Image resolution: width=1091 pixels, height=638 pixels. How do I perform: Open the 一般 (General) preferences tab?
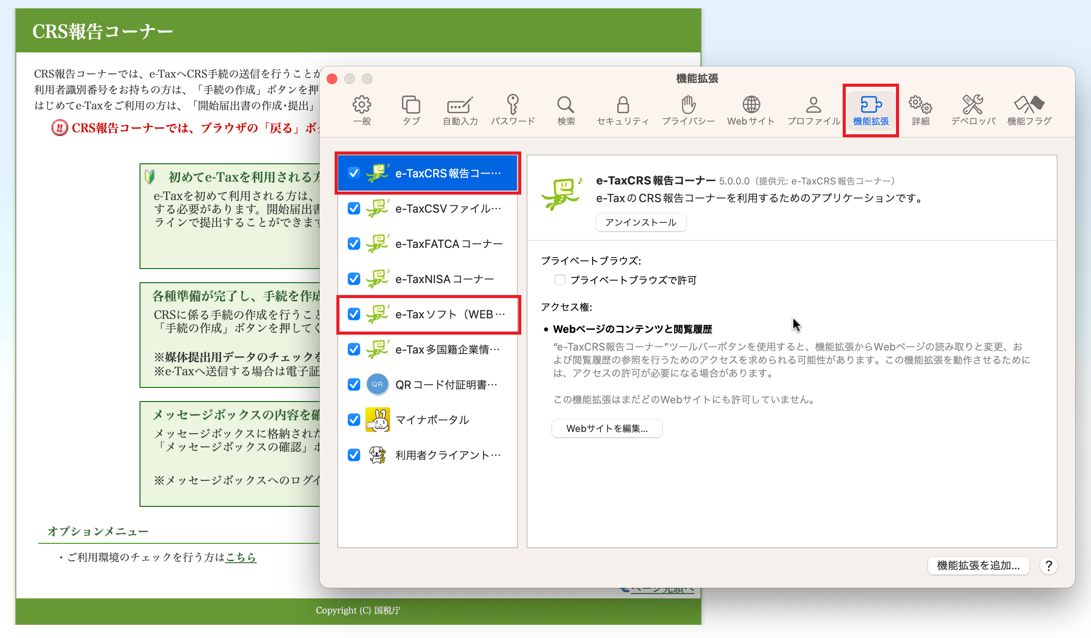coord(362,111)
